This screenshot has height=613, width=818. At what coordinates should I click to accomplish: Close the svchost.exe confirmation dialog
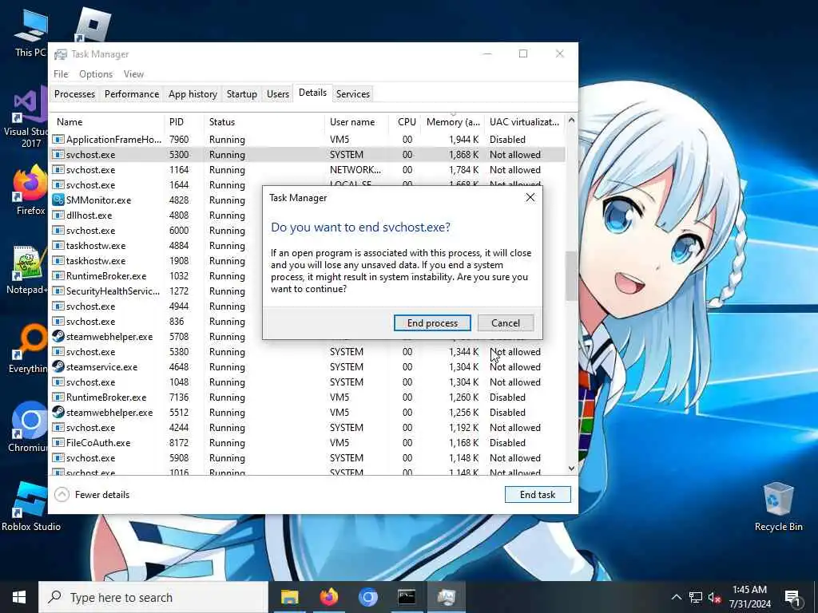pos(530,198)
